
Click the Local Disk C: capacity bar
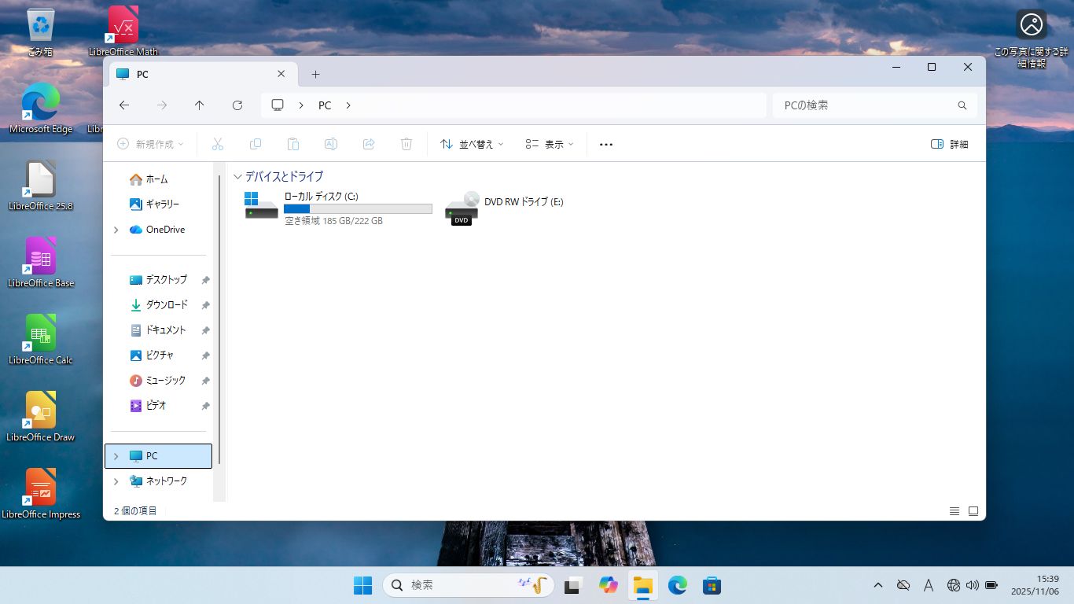point(358,209)
